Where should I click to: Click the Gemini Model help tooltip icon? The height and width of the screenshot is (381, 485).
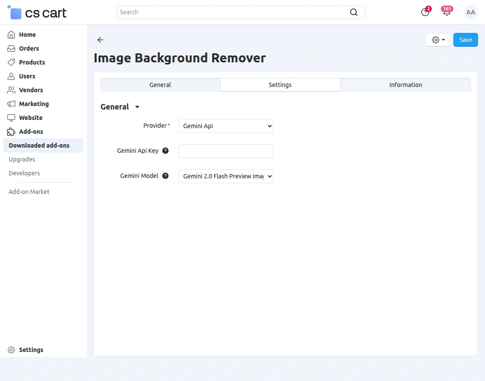[165, 176]
